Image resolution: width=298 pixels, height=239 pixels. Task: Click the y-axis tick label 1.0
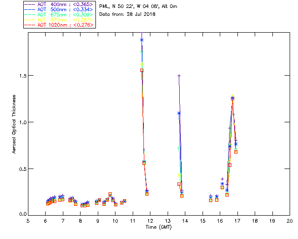pos(23,122)
